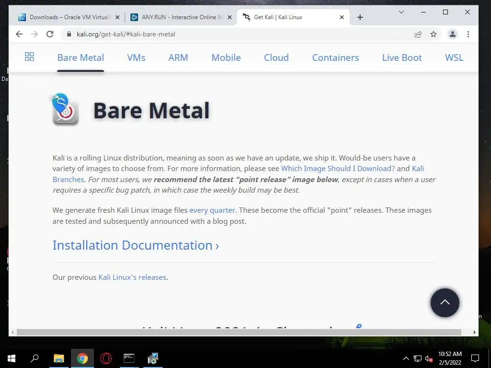Bookmark this page with the star
491x368 pixels.
(x=433, y=34)
